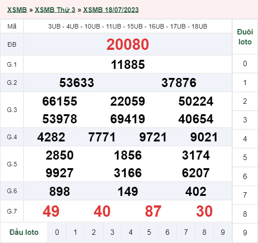Click the G.6 result 402
This screenshot has height=243, width=258.
click(x=196, y=191)
